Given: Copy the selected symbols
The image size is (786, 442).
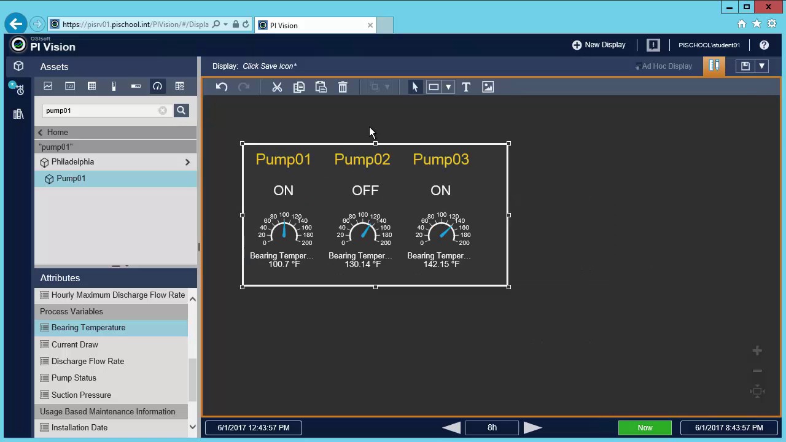Looking at the screenshot, I should pos(299,87).
